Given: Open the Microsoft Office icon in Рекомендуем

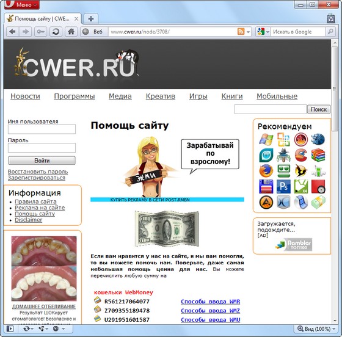Looking at the screenshot, I should pos(283,140).
